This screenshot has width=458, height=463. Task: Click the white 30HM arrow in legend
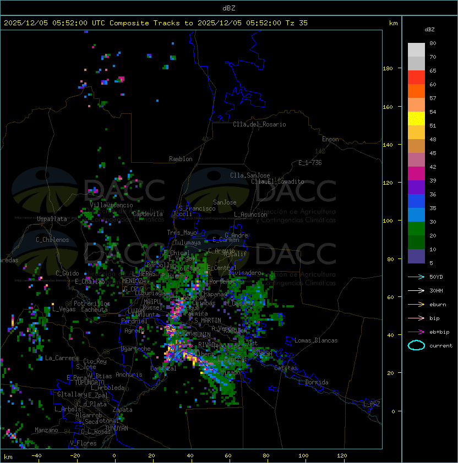(x=416, y=291)
